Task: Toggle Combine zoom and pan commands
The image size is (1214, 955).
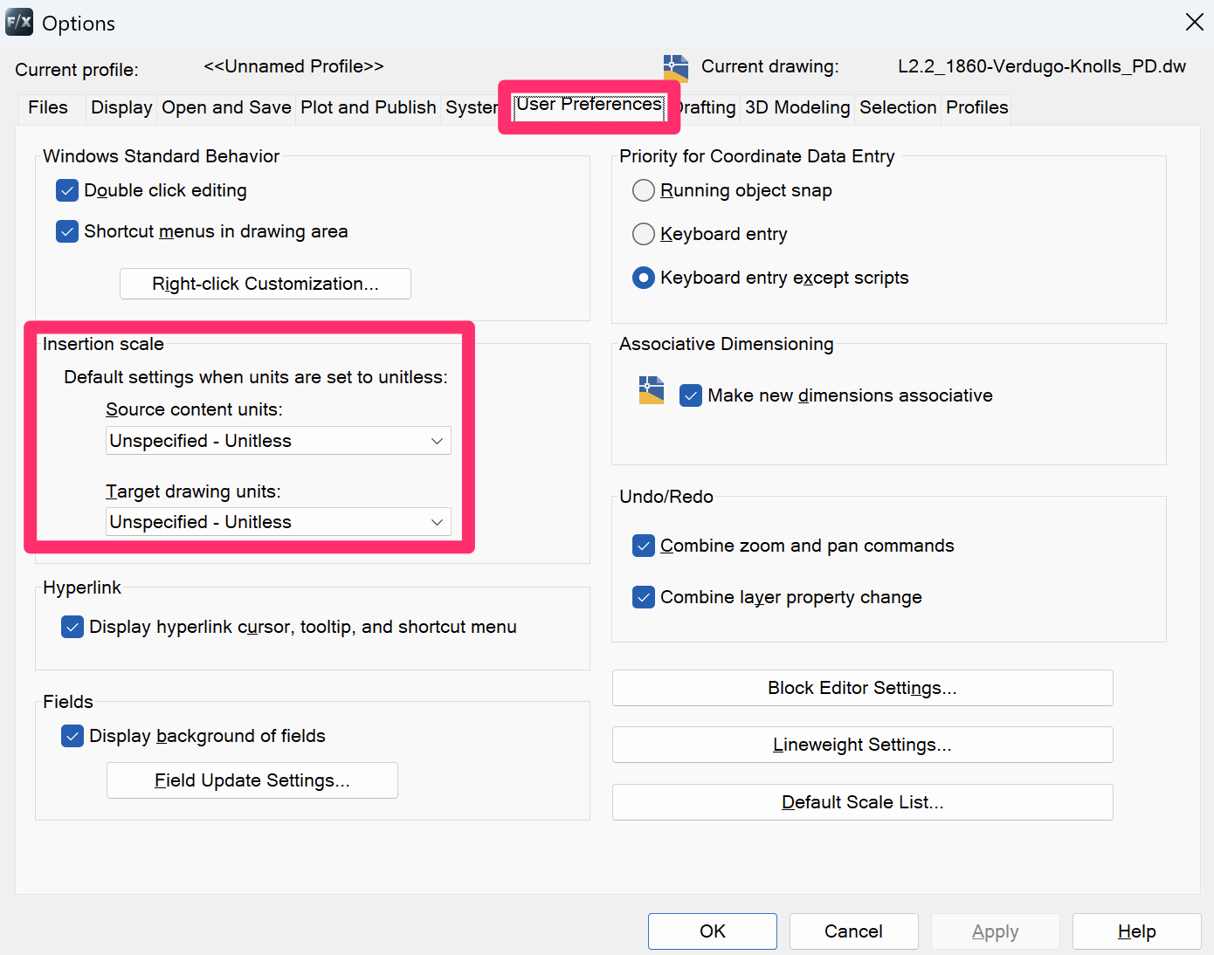Action: (x=643, y=545)
